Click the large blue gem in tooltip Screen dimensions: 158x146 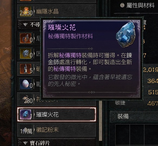pyautogui.click(x=126, y=35)
